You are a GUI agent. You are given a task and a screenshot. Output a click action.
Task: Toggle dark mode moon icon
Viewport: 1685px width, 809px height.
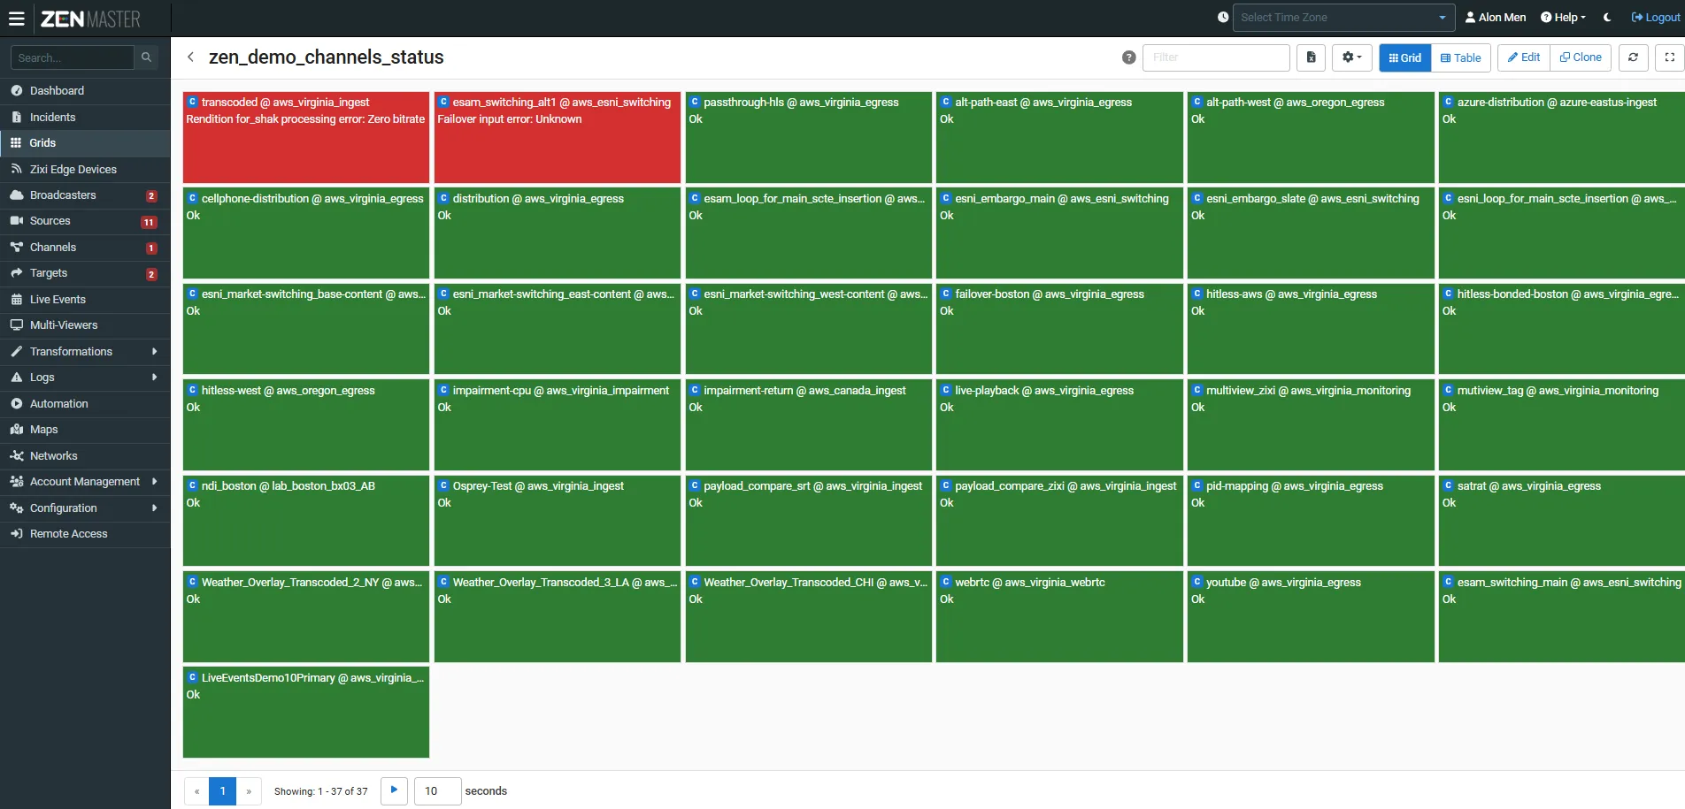pos(1607,18)
